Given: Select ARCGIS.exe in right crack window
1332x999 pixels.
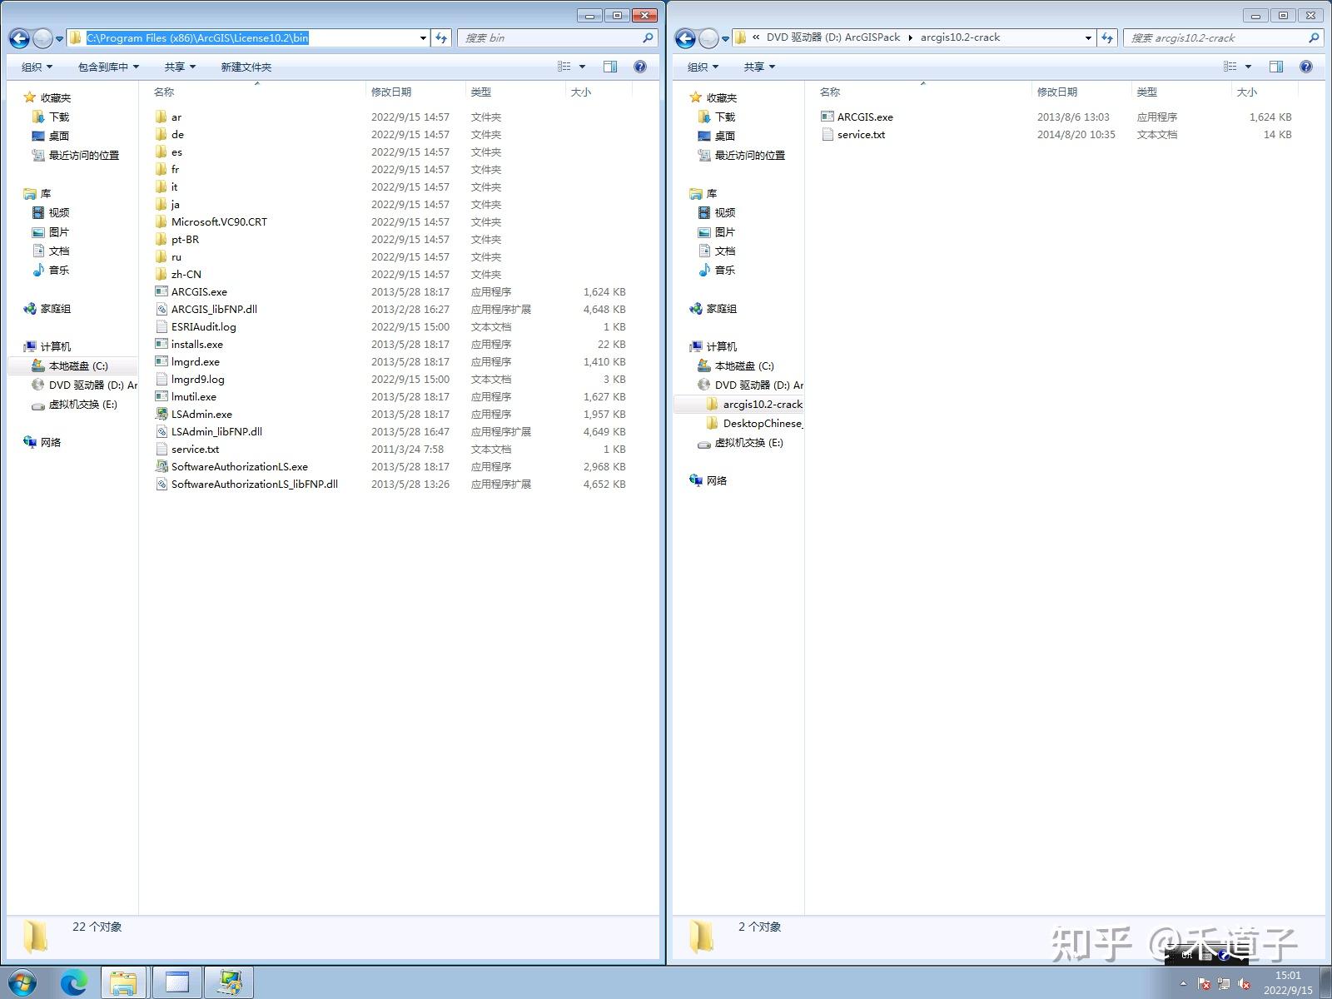Looking at the screenshot, I should pos(865,117).
